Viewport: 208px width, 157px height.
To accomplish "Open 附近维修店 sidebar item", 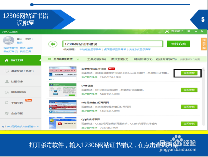I will 21,92.
